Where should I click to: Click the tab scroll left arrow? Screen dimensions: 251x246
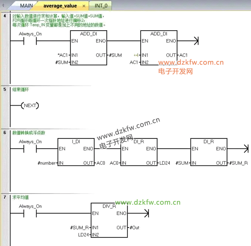(3, 6)
